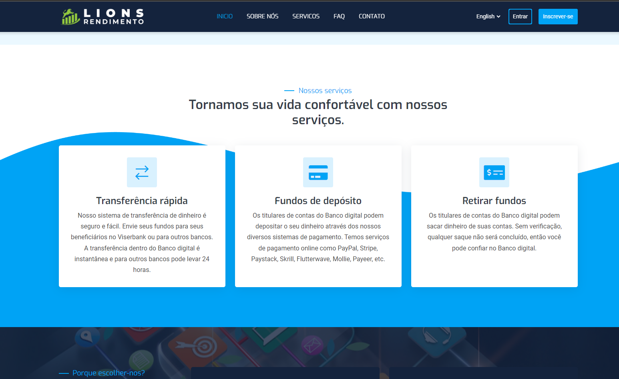
Task: Navigate to SERVICOS in the menu
Action: click(306, 16)
